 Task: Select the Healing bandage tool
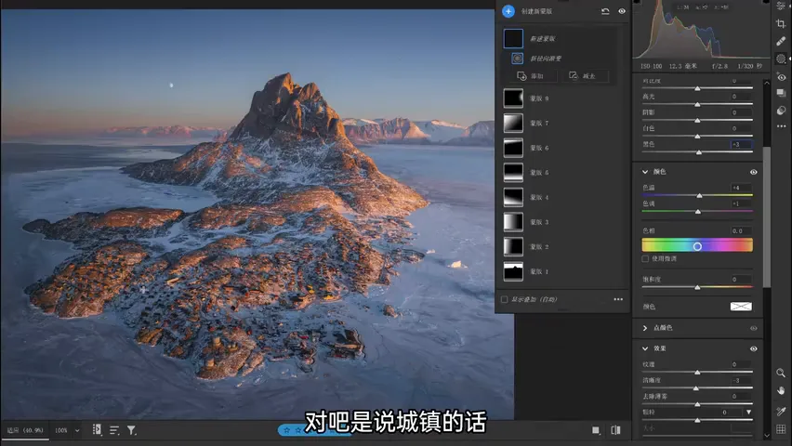point(781,42)
